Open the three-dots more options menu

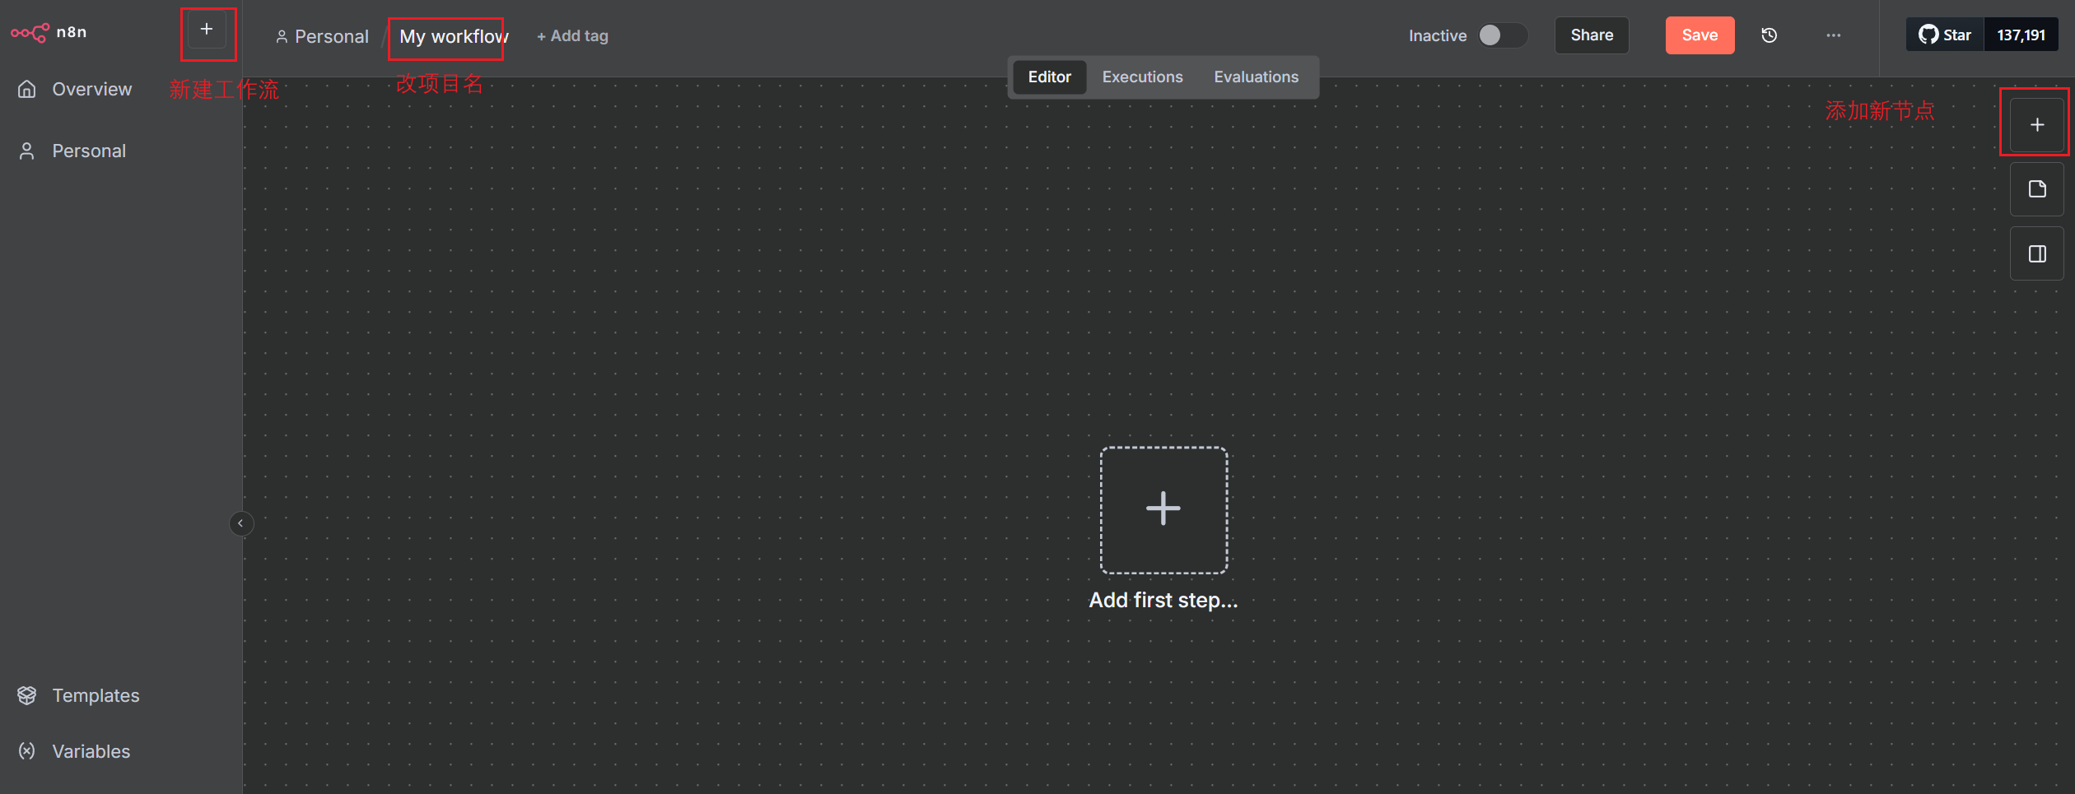(1833, 35)
